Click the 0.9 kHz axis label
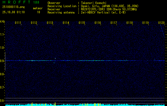Image resolution: width=167 pixels, height=106 pixels. tap(2, 61)
